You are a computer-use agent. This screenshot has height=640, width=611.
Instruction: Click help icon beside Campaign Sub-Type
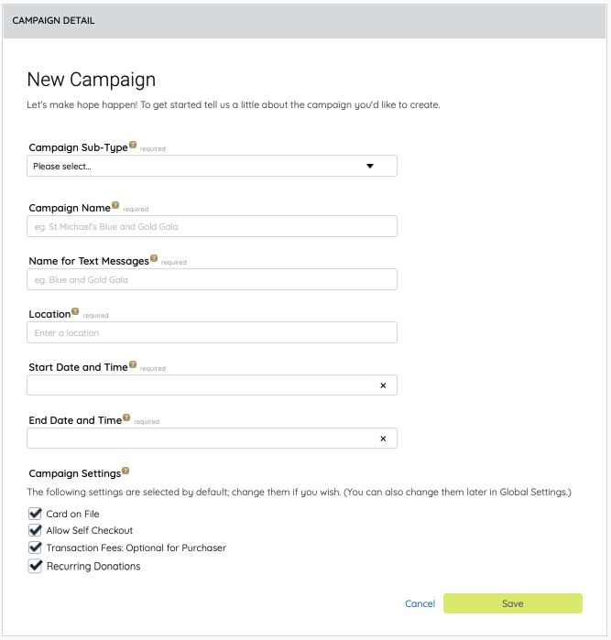(133, 145)
